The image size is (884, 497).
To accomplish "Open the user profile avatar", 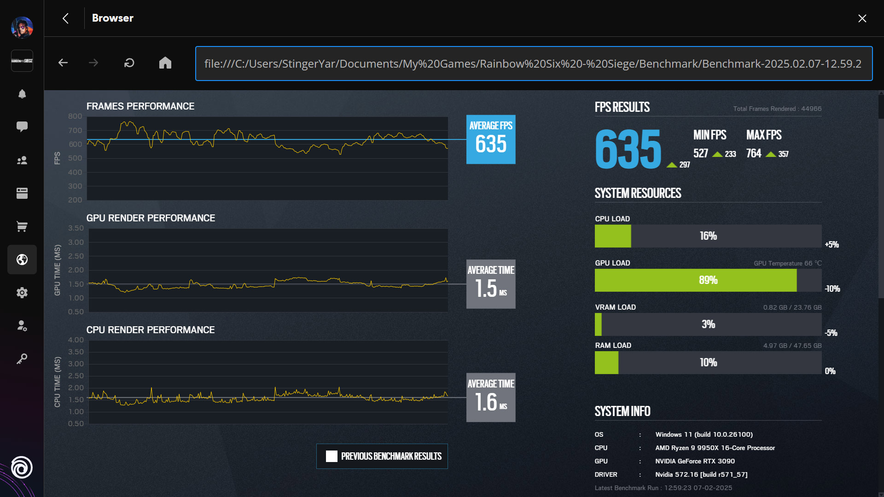I will pyautogui.click(x=22, y=28).
